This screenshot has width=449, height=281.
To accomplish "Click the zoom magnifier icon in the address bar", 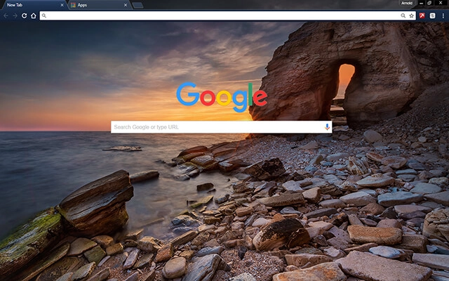I will [403, 15].
